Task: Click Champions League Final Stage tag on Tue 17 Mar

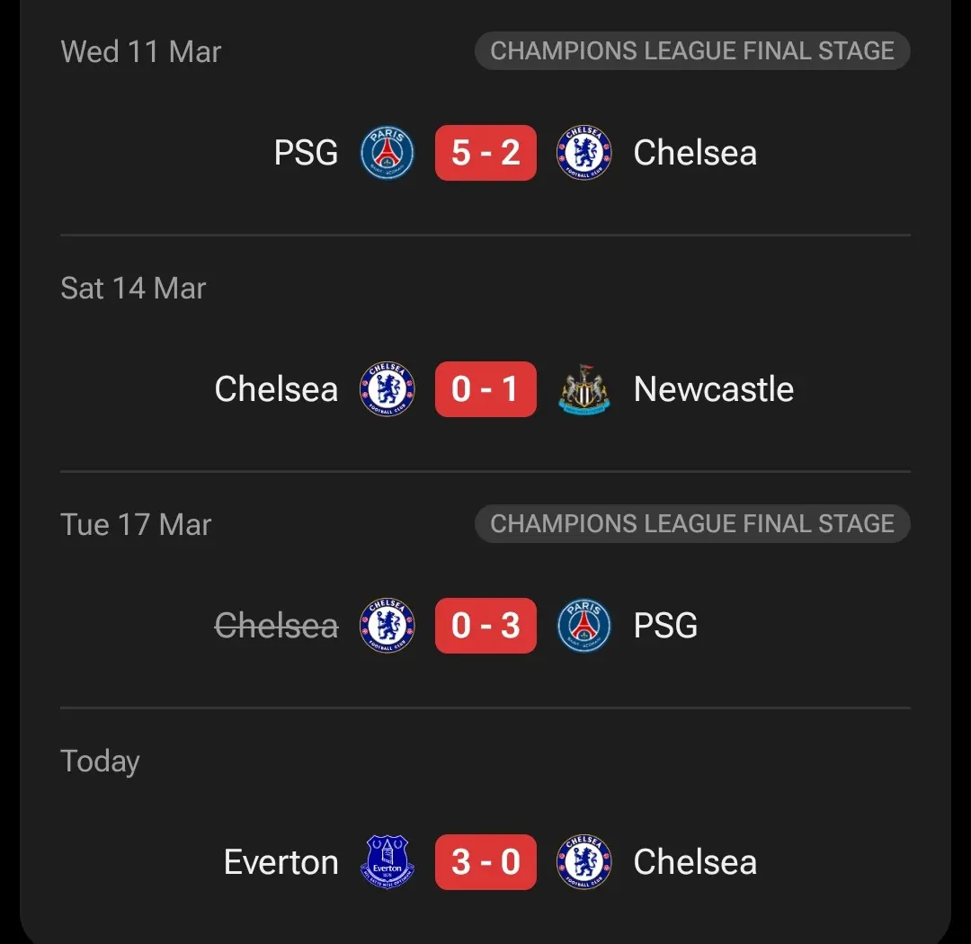Action: click(x=692, y=524)
